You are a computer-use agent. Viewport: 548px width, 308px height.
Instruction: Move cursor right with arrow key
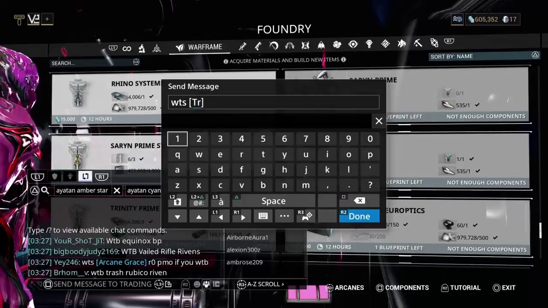point(241,216)
